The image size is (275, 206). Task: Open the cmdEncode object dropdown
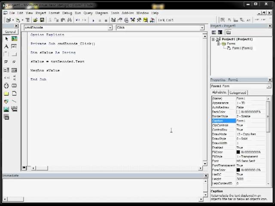pos(110,27)
